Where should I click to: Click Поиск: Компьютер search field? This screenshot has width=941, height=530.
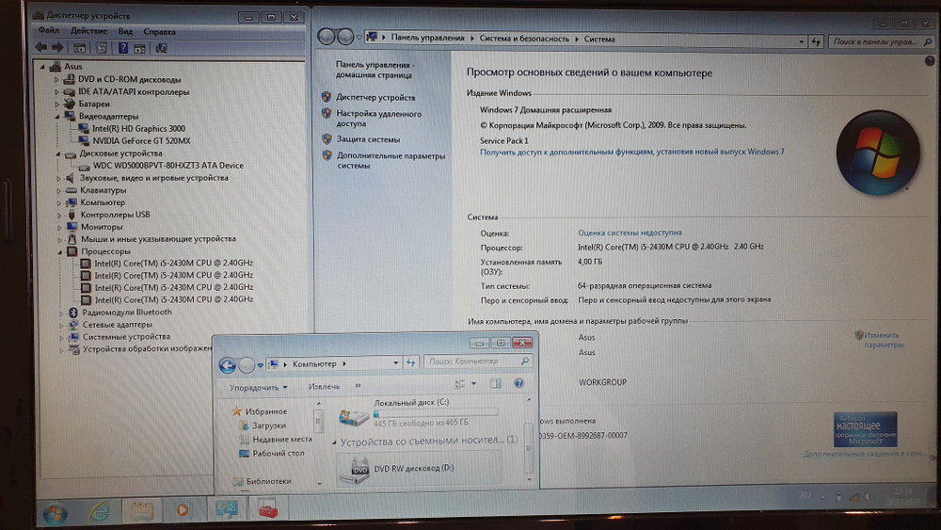[478, 361]
